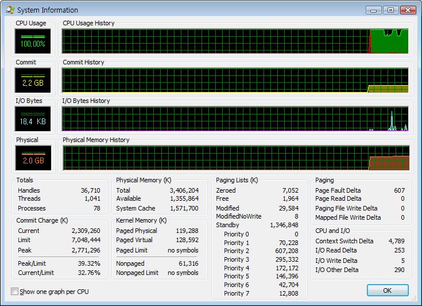Select Standby value 1,346,848

pos(284,225)
